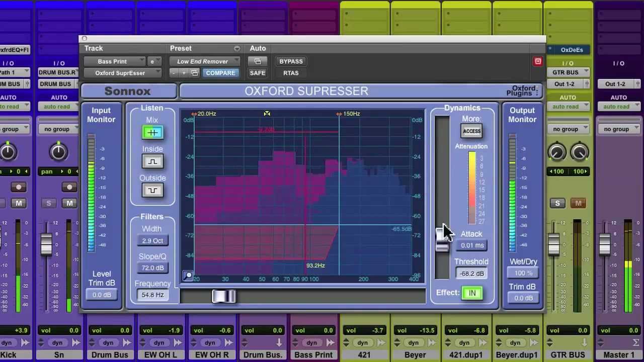This screenshot has height=362, width=644.
Task: Click the Attack 0.01 ms value field
Action: coord(471,245)
